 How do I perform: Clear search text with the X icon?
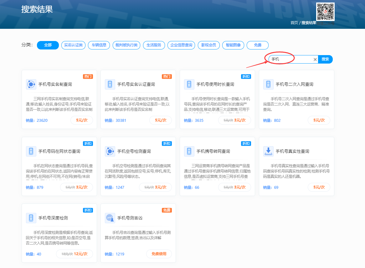(x=315, y=59)
